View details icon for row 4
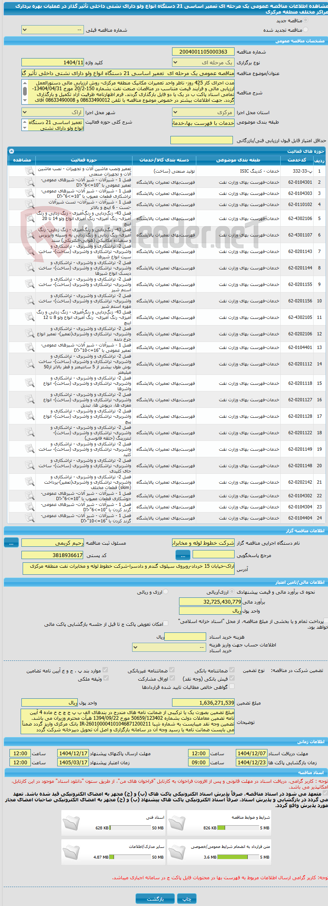The width and height of the screenshot is (328, 906). click(30, 204)
